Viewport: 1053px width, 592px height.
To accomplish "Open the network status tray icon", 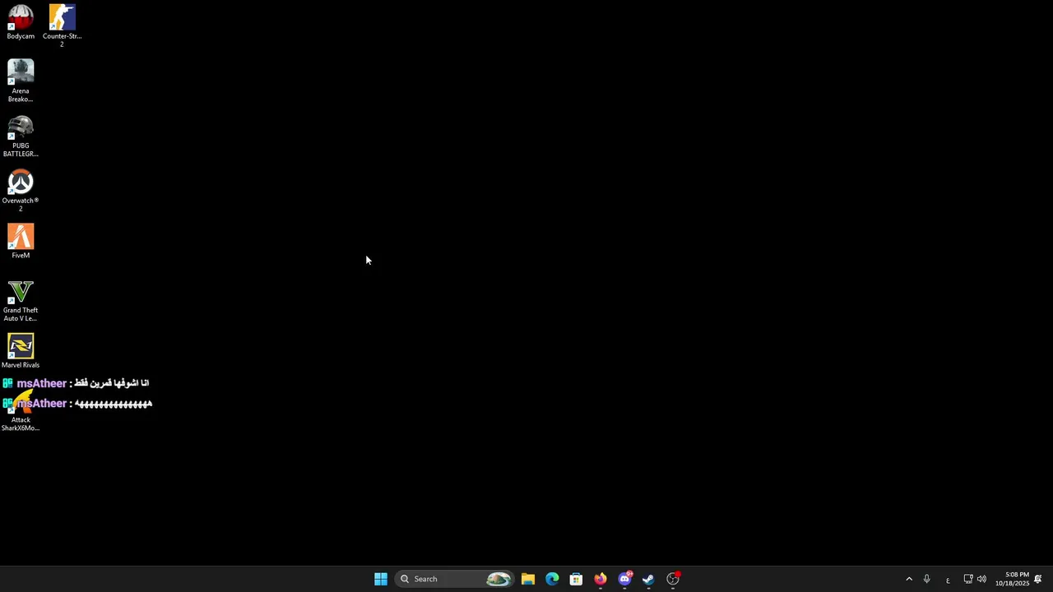I will pos(968,579).
